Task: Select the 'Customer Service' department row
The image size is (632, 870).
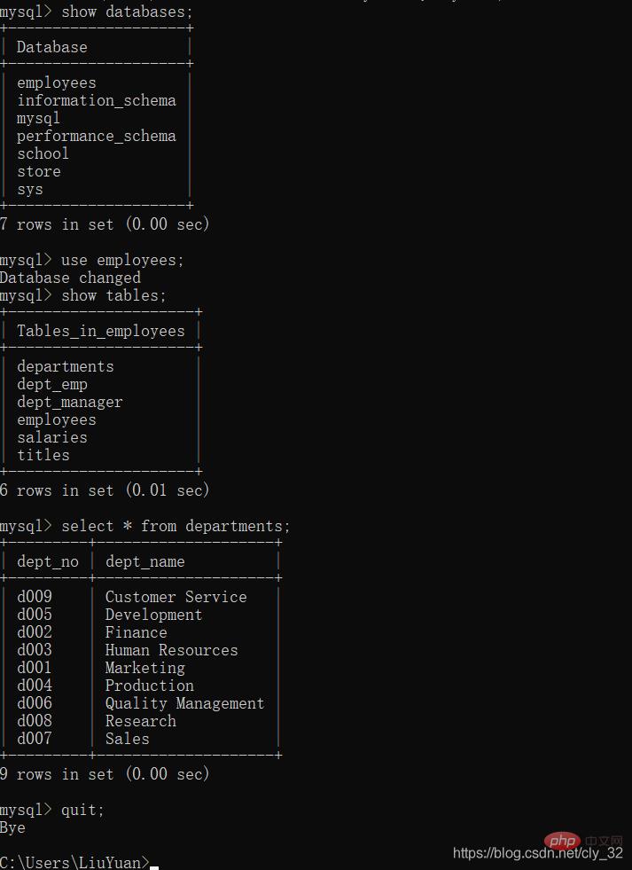Action: coord(176,597)
